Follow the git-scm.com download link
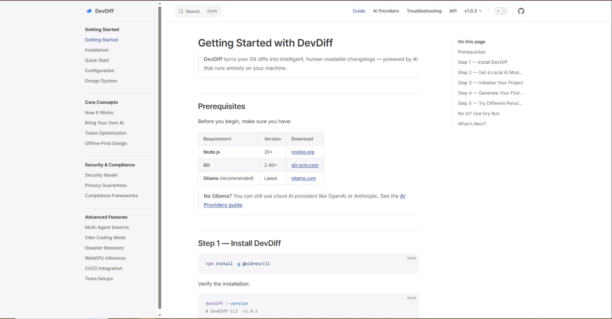612x319 pixels. (305, 165)
